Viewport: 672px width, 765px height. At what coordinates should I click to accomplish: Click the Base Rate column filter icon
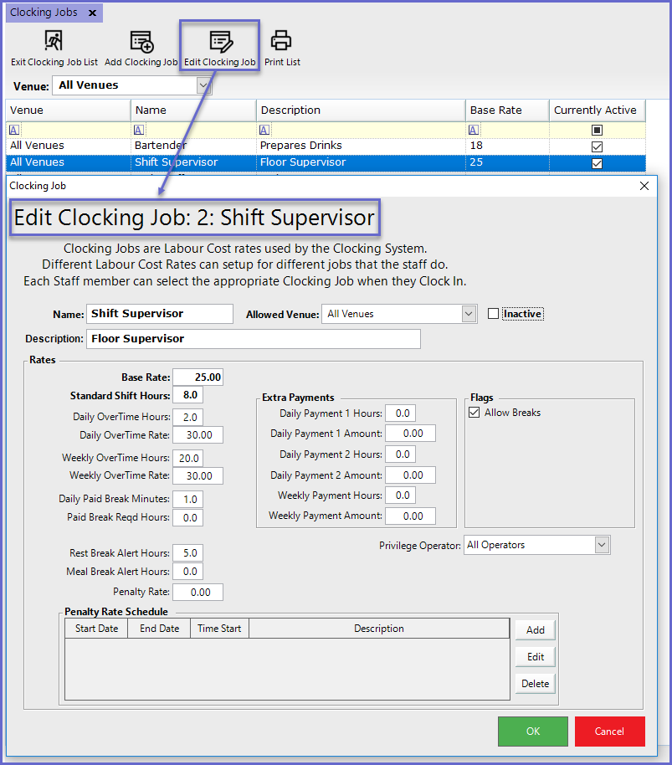474,130
